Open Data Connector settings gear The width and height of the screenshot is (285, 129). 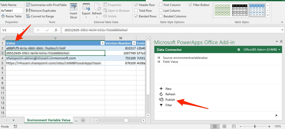point(239,50)
